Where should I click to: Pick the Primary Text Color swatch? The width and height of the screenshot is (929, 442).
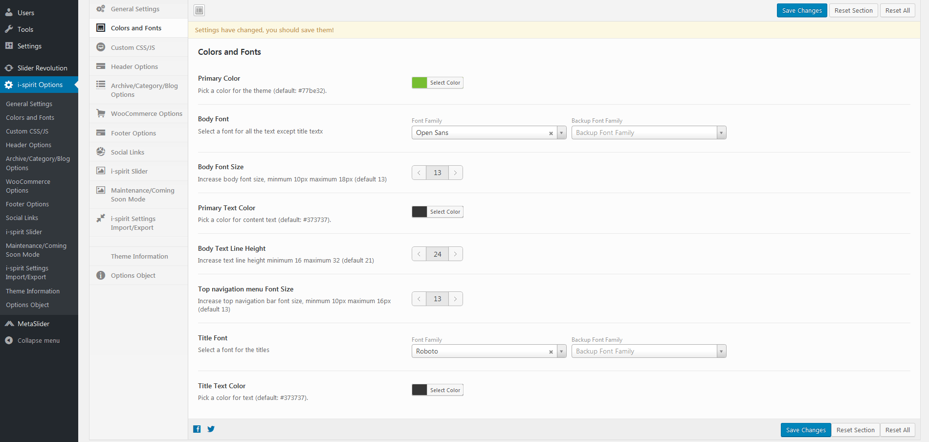[x=420, y=212]
